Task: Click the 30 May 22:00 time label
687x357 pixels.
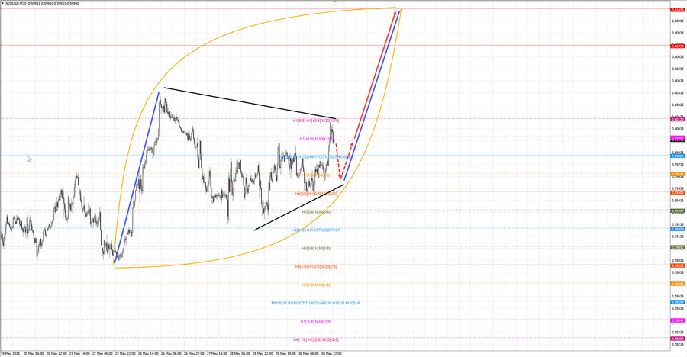Action: (x=331, y=353)
